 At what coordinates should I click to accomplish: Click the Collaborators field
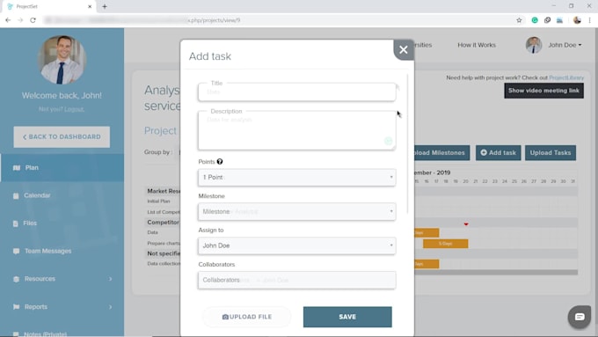coord(296,280)
